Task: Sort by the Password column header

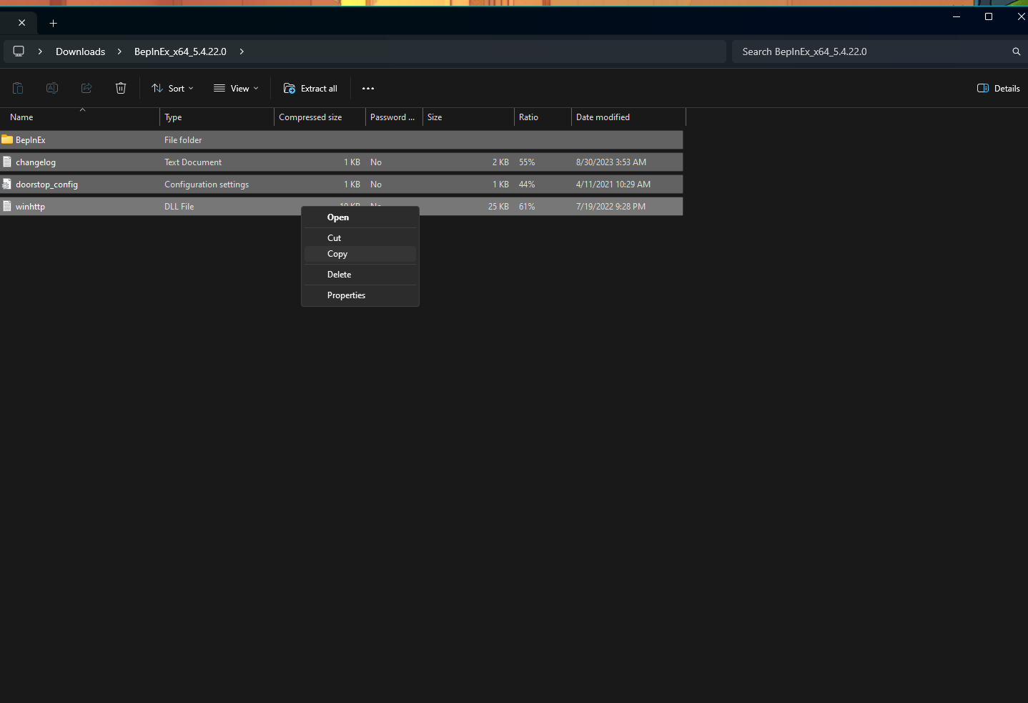Action: coord(395,117)
